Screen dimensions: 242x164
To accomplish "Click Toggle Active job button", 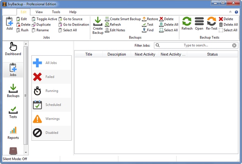I will point(45,19).
